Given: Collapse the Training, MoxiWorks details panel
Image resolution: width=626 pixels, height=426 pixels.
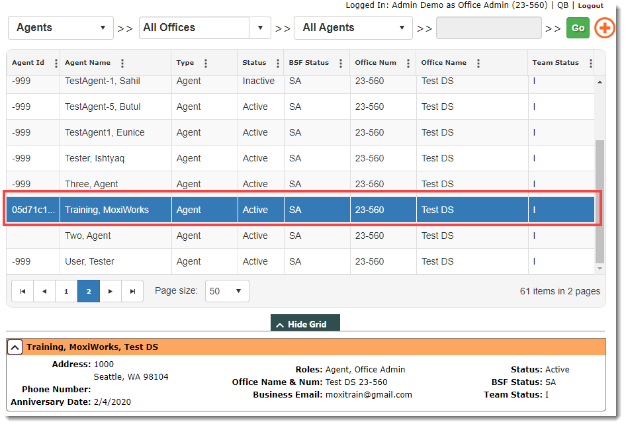Looking at the screenshot, I should point(15,347).
